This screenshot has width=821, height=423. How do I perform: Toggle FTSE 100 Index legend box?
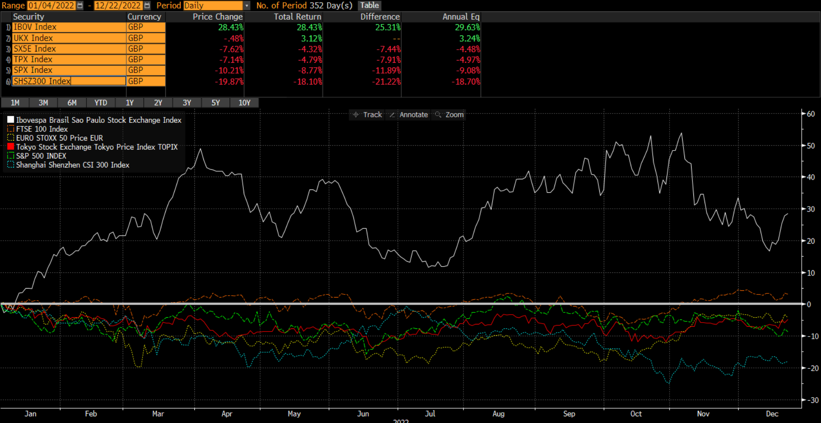click(x=11, y=129)
